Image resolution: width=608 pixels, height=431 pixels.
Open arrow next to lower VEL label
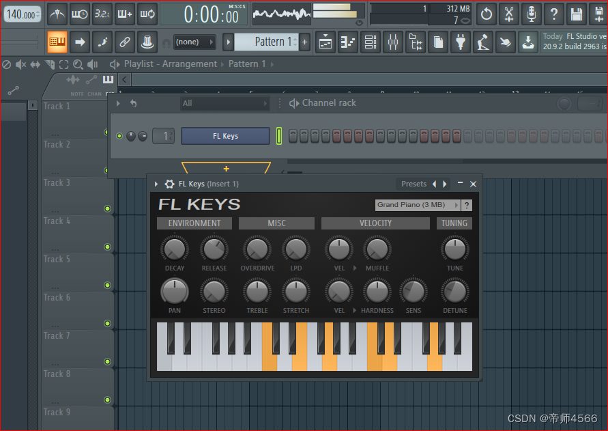click(x=354, y=310)
